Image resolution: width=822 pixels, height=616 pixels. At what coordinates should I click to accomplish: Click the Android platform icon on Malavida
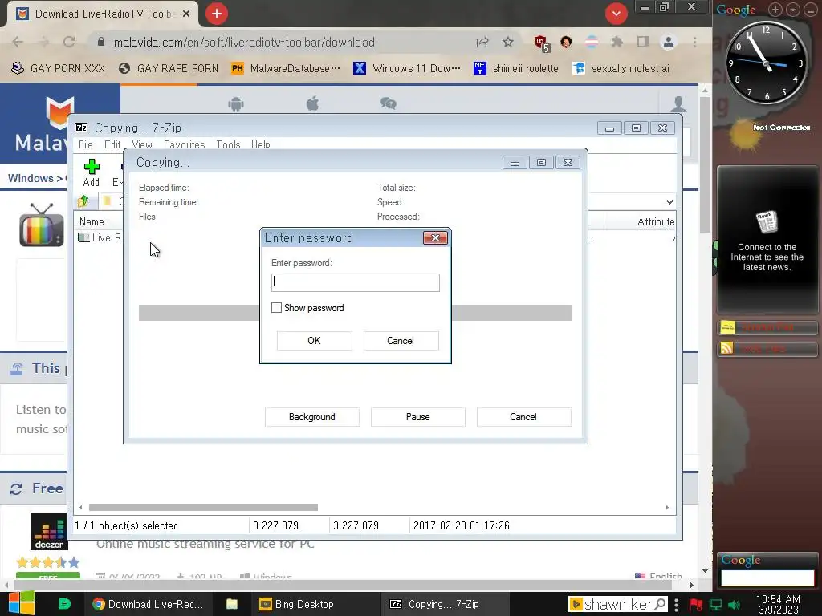coord(236,104)
